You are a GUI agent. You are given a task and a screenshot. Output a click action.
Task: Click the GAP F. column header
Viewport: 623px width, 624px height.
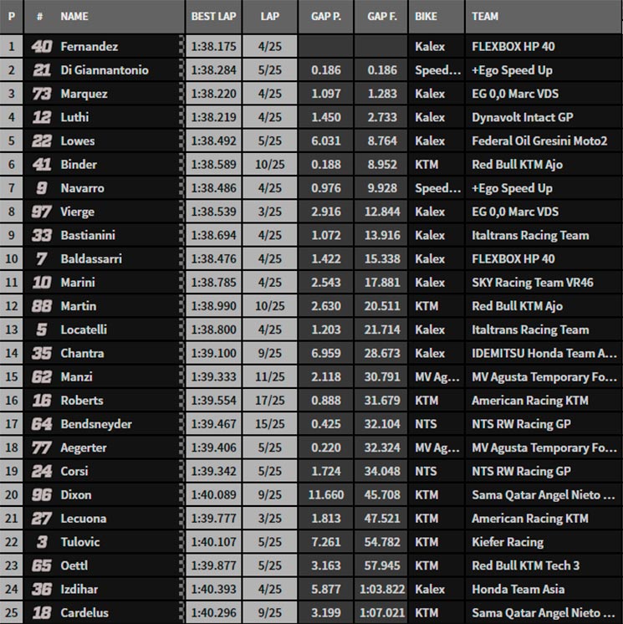coord(381,17)
